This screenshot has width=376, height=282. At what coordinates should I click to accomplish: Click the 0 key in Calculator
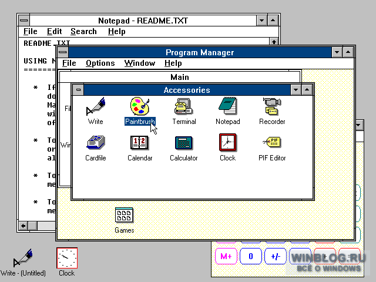pos(251,256)
